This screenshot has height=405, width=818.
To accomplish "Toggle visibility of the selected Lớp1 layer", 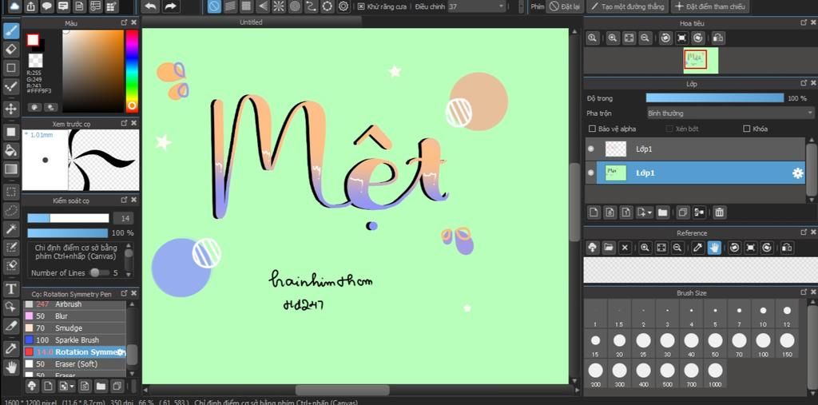I will (x=590, y=173).
